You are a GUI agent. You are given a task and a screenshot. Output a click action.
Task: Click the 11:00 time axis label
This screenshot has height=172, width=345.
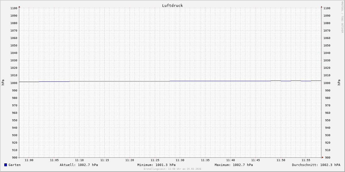coord(29,160)
